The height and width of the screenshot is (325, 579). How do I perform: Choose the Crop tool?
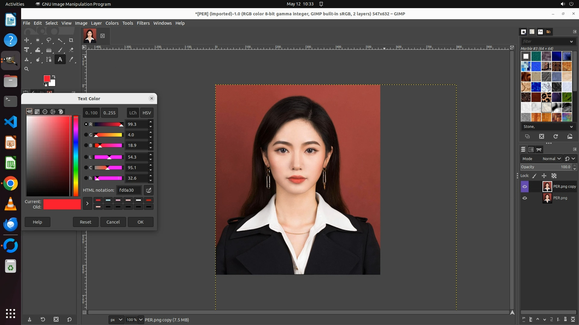[x=71, y=40]
